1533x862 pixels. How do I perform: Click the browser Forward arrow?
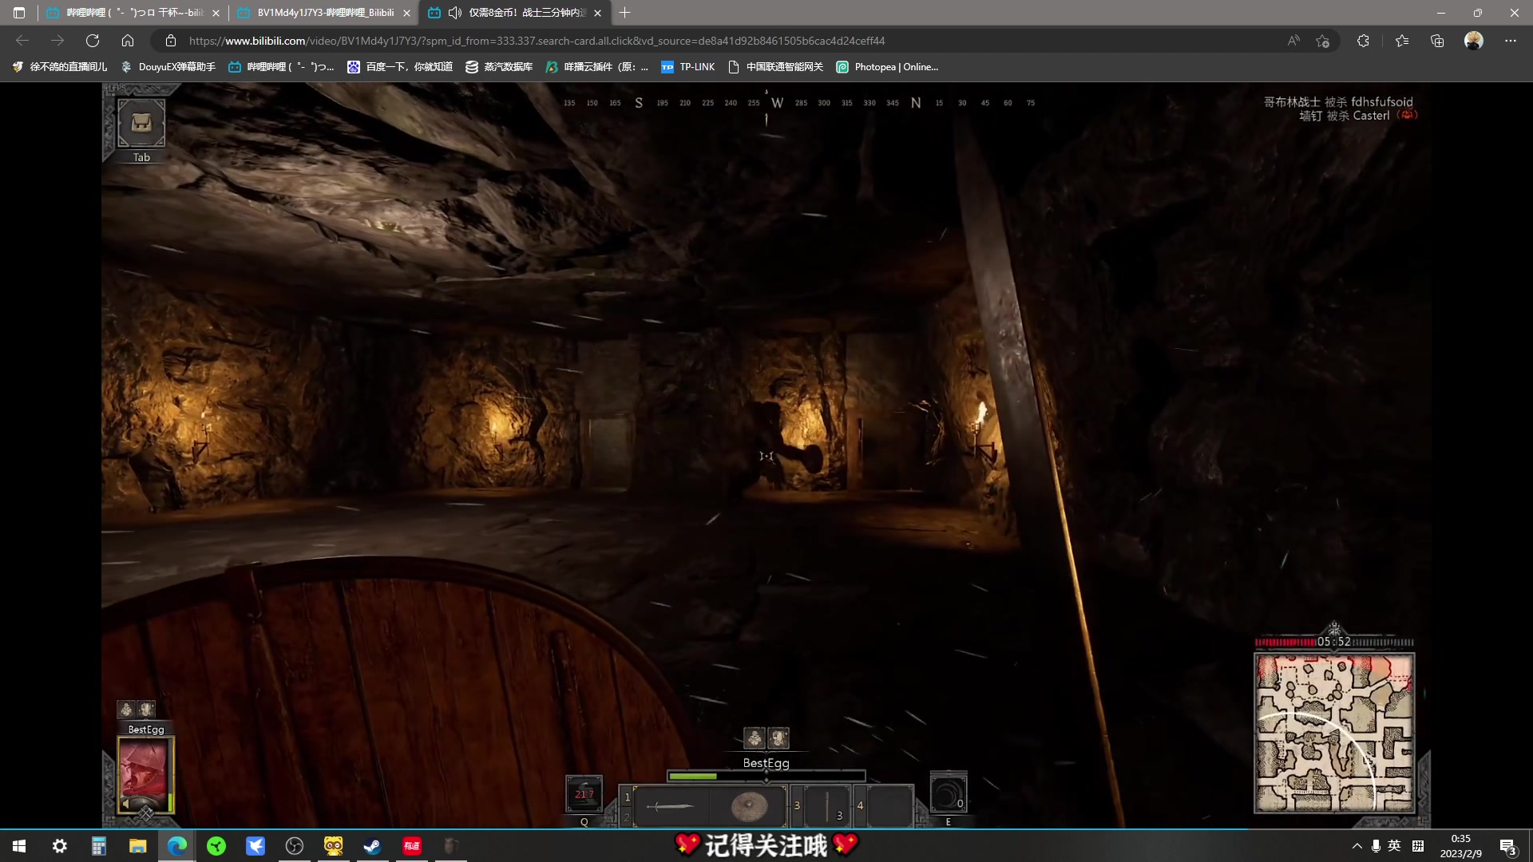click(57, 41)
